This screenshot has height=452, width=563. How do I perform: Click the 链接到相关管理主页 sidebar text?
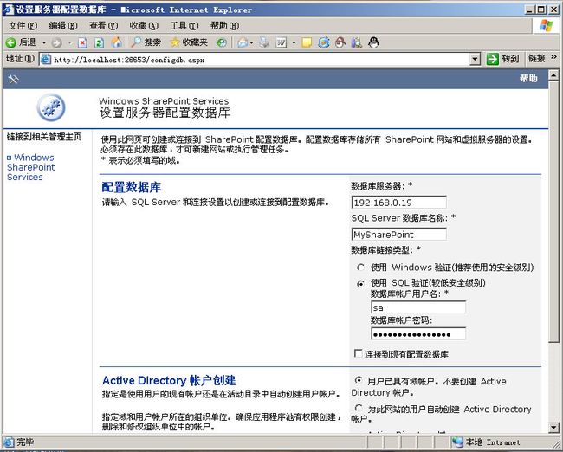pos(44,137)
